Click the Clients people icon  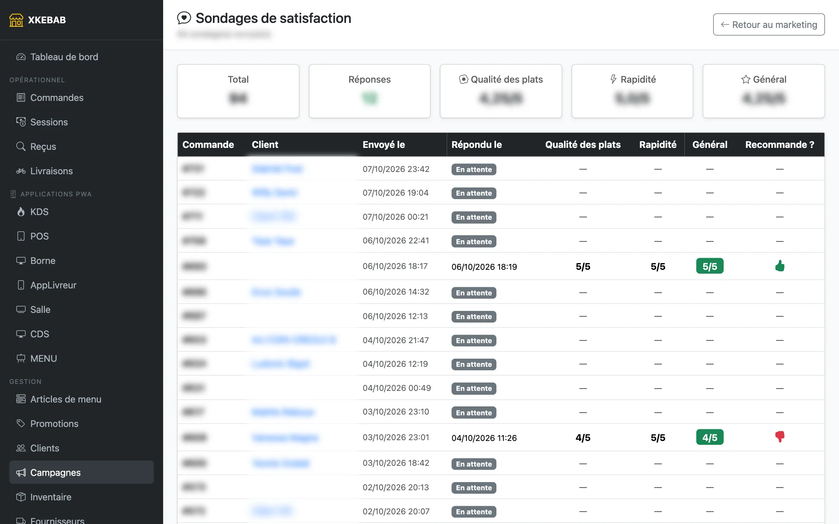[x=21, y=448]
